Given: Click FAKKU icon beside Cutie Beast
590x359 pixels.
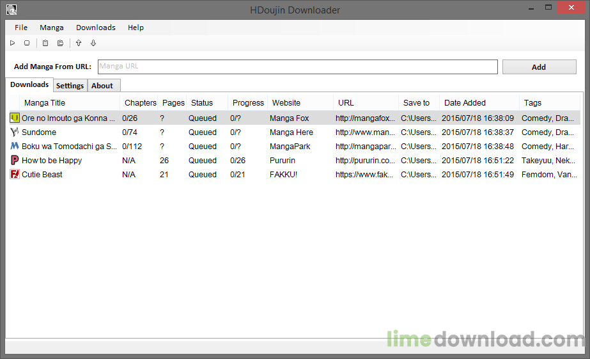Looking at the screenshot, I should coord(14,174).
